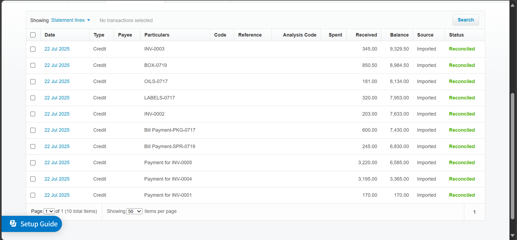Click the scrollbar up arrow
517x240 pixels.
[512, 5]
